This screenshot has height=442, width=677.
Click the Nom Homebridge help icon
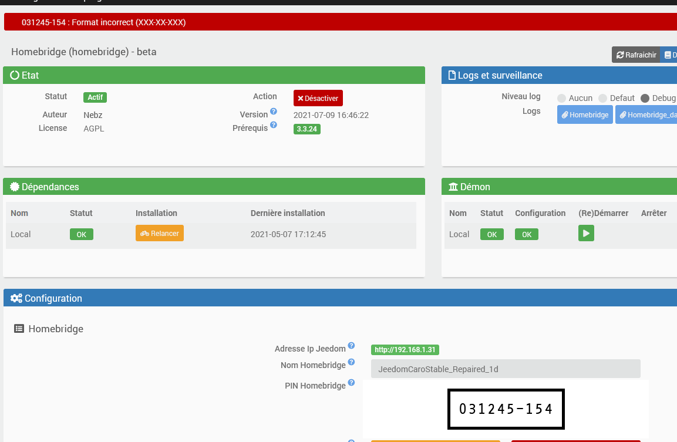pyautogui.click(x=352, y=362)
